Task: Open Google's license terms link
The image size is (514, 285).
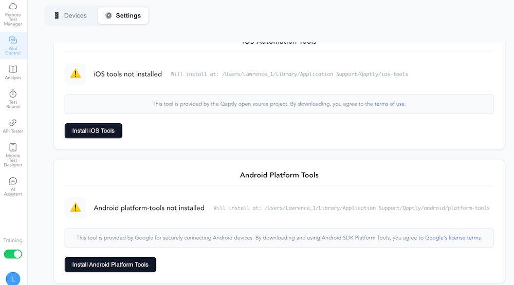Action: pos(453,238)
